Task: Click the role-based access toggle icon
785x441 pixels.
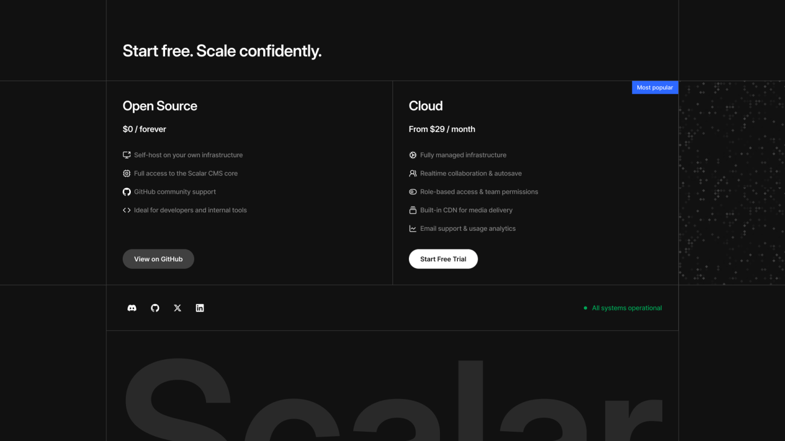Action: 413,192
